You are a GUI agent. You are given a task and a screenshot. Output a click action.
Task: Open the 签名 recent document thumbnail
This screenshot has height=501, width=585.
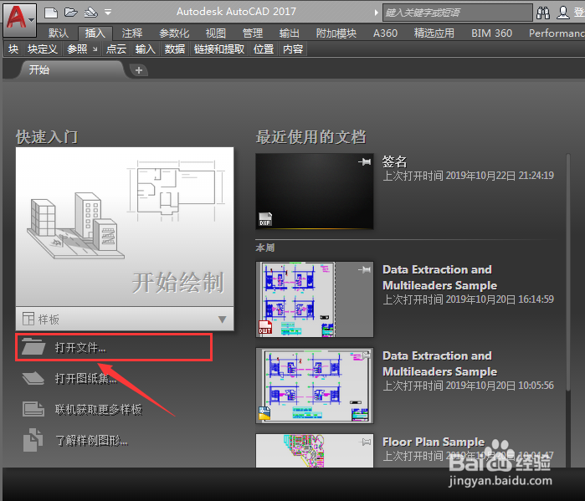click(315, 192)
